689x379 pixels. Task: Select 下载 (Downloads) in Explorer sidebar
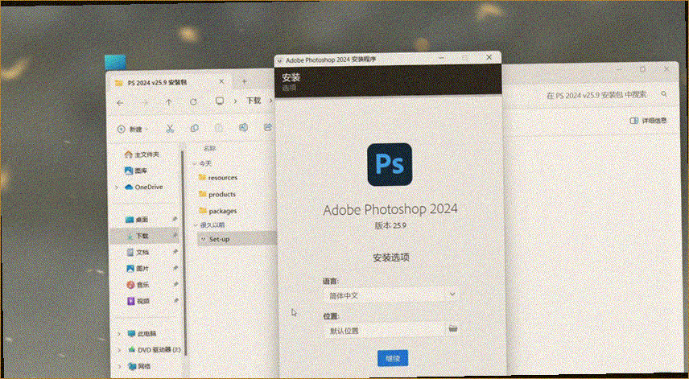pos(145,236)
